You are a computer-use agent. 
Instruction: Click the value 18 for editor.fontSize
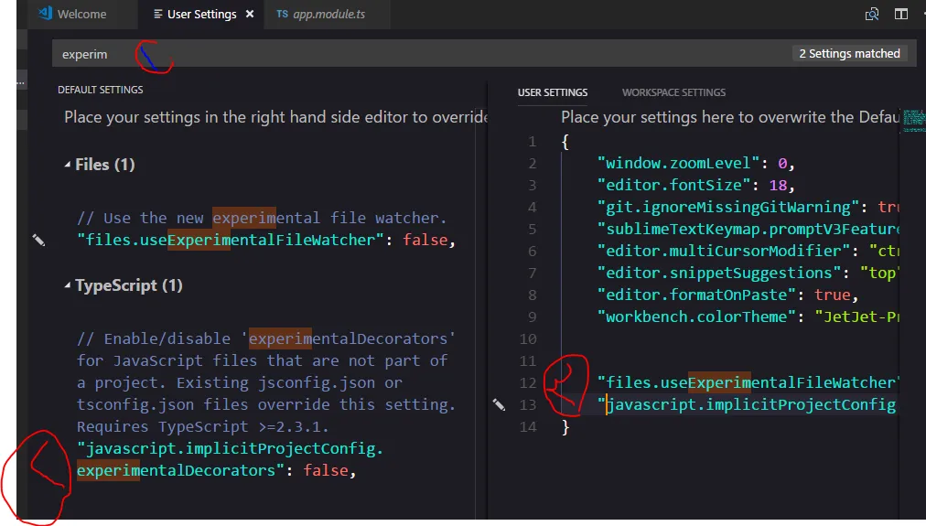pos(778,186)
